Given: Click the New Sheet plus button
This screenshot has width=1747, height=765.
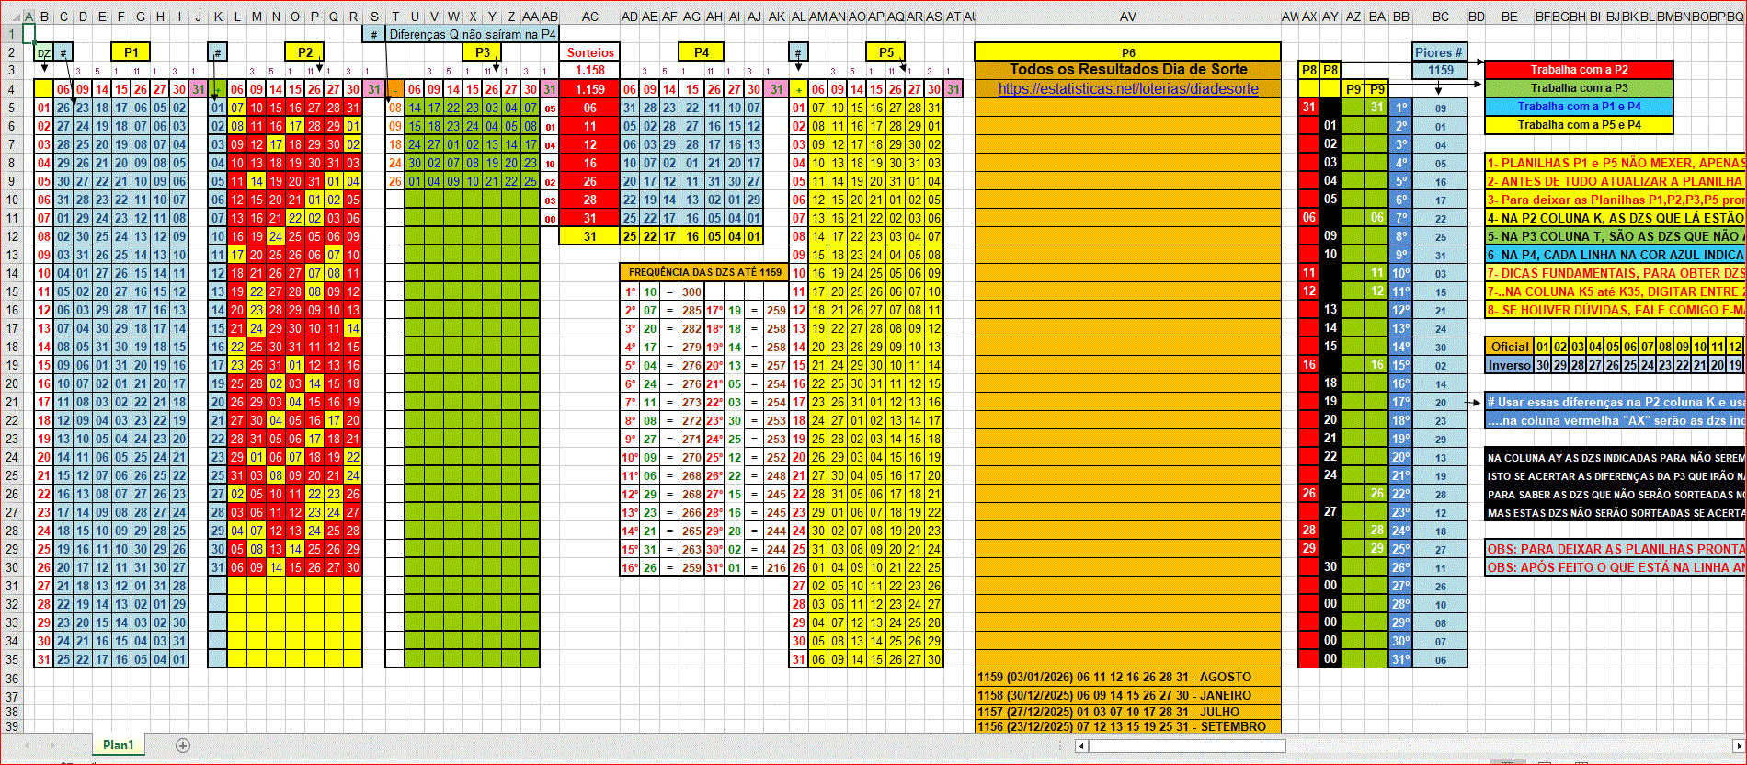Looking at the screenshot, I should [x=183, y=746].
